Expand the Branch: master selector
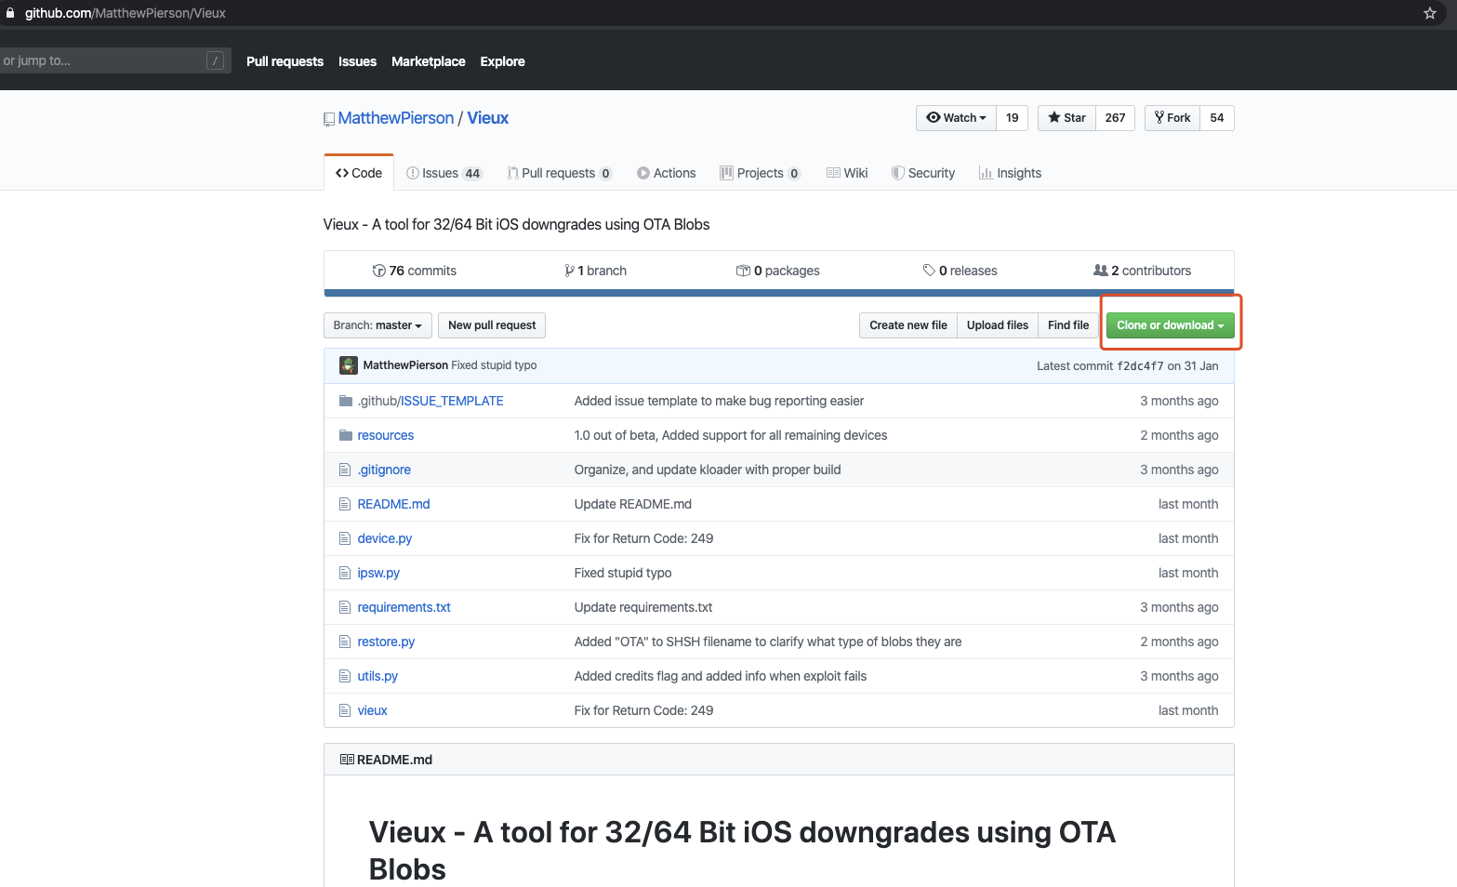Viewport: 1457px width, 887px height. tap(377, 325)
